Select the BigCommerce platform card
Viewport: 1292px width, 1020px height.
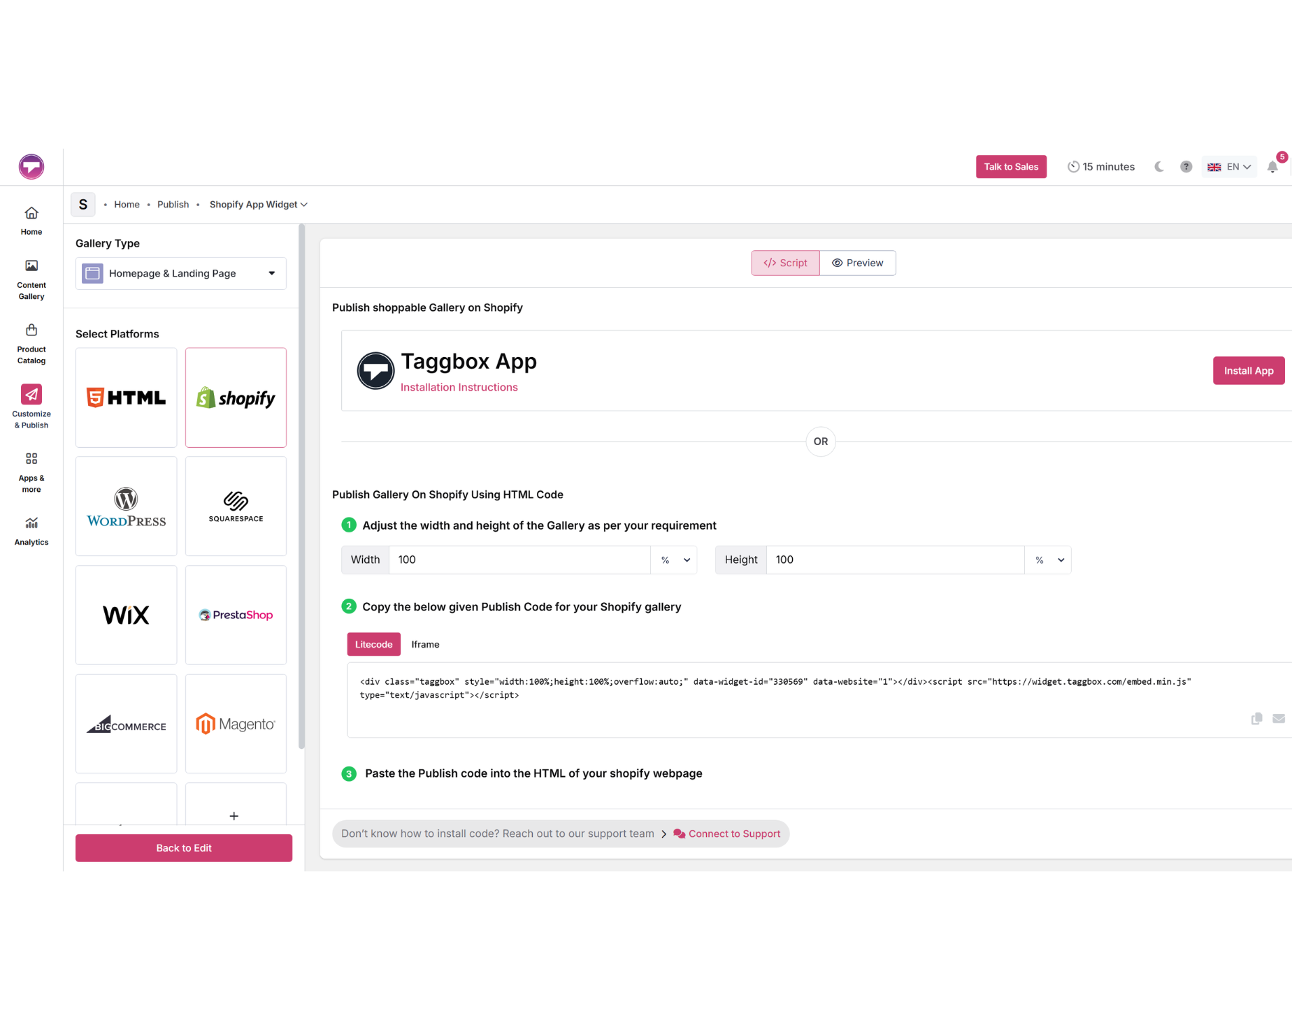tap(127, 724)
